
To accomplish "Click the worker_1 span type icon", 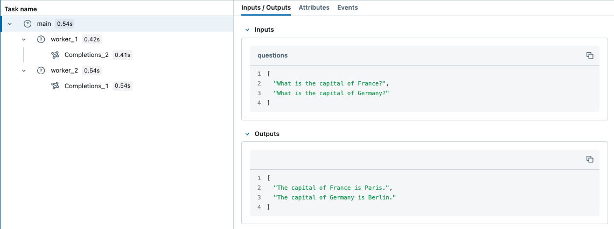I will [41, 39].
